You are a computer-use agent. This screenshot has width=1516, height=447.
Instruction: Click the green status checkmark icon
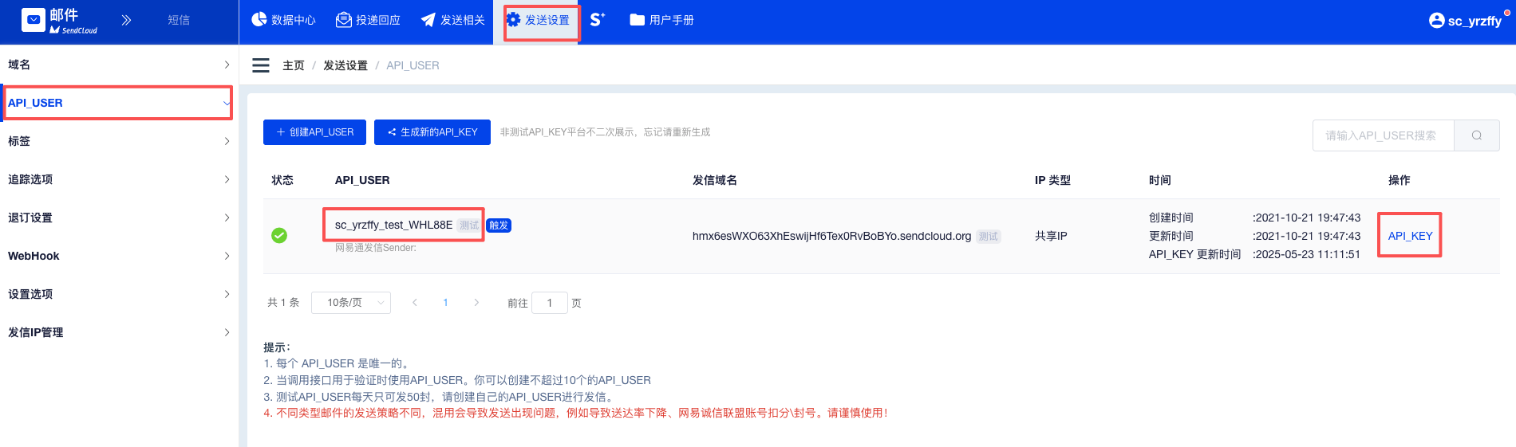(279, 235)
